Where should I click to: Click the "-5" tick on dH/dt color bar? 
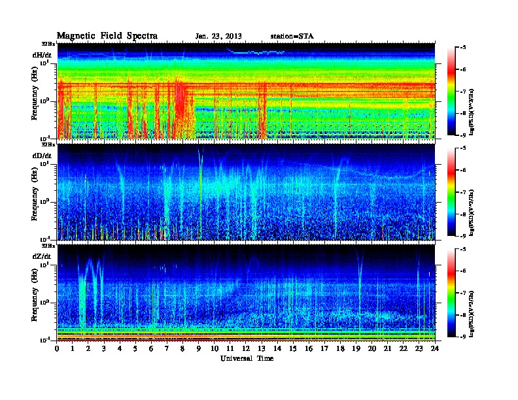(x=463, y=48)
